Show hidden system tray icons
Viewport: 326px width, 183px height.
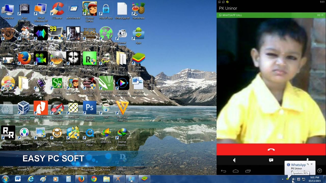[282, 179]
